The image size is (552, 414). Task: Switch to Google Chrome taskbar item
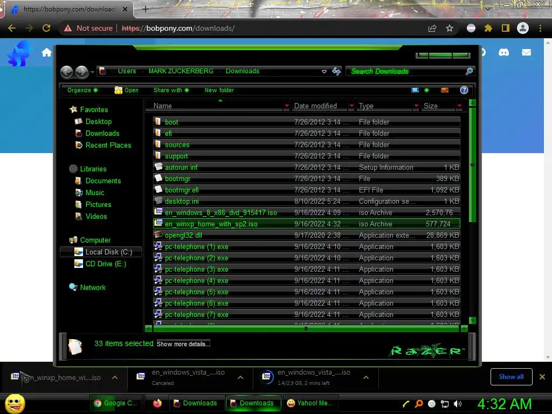click(x=116, y=403)
